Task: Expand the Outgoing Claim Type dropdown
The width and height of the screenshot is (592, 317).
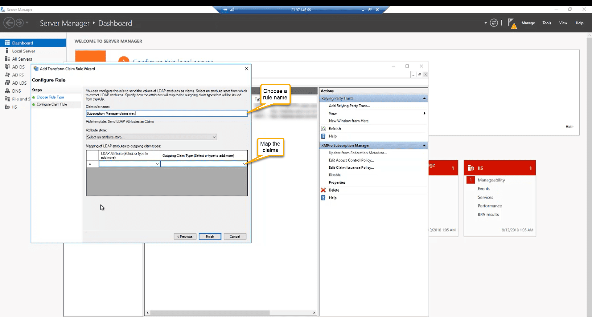Action: pos(244,164)
